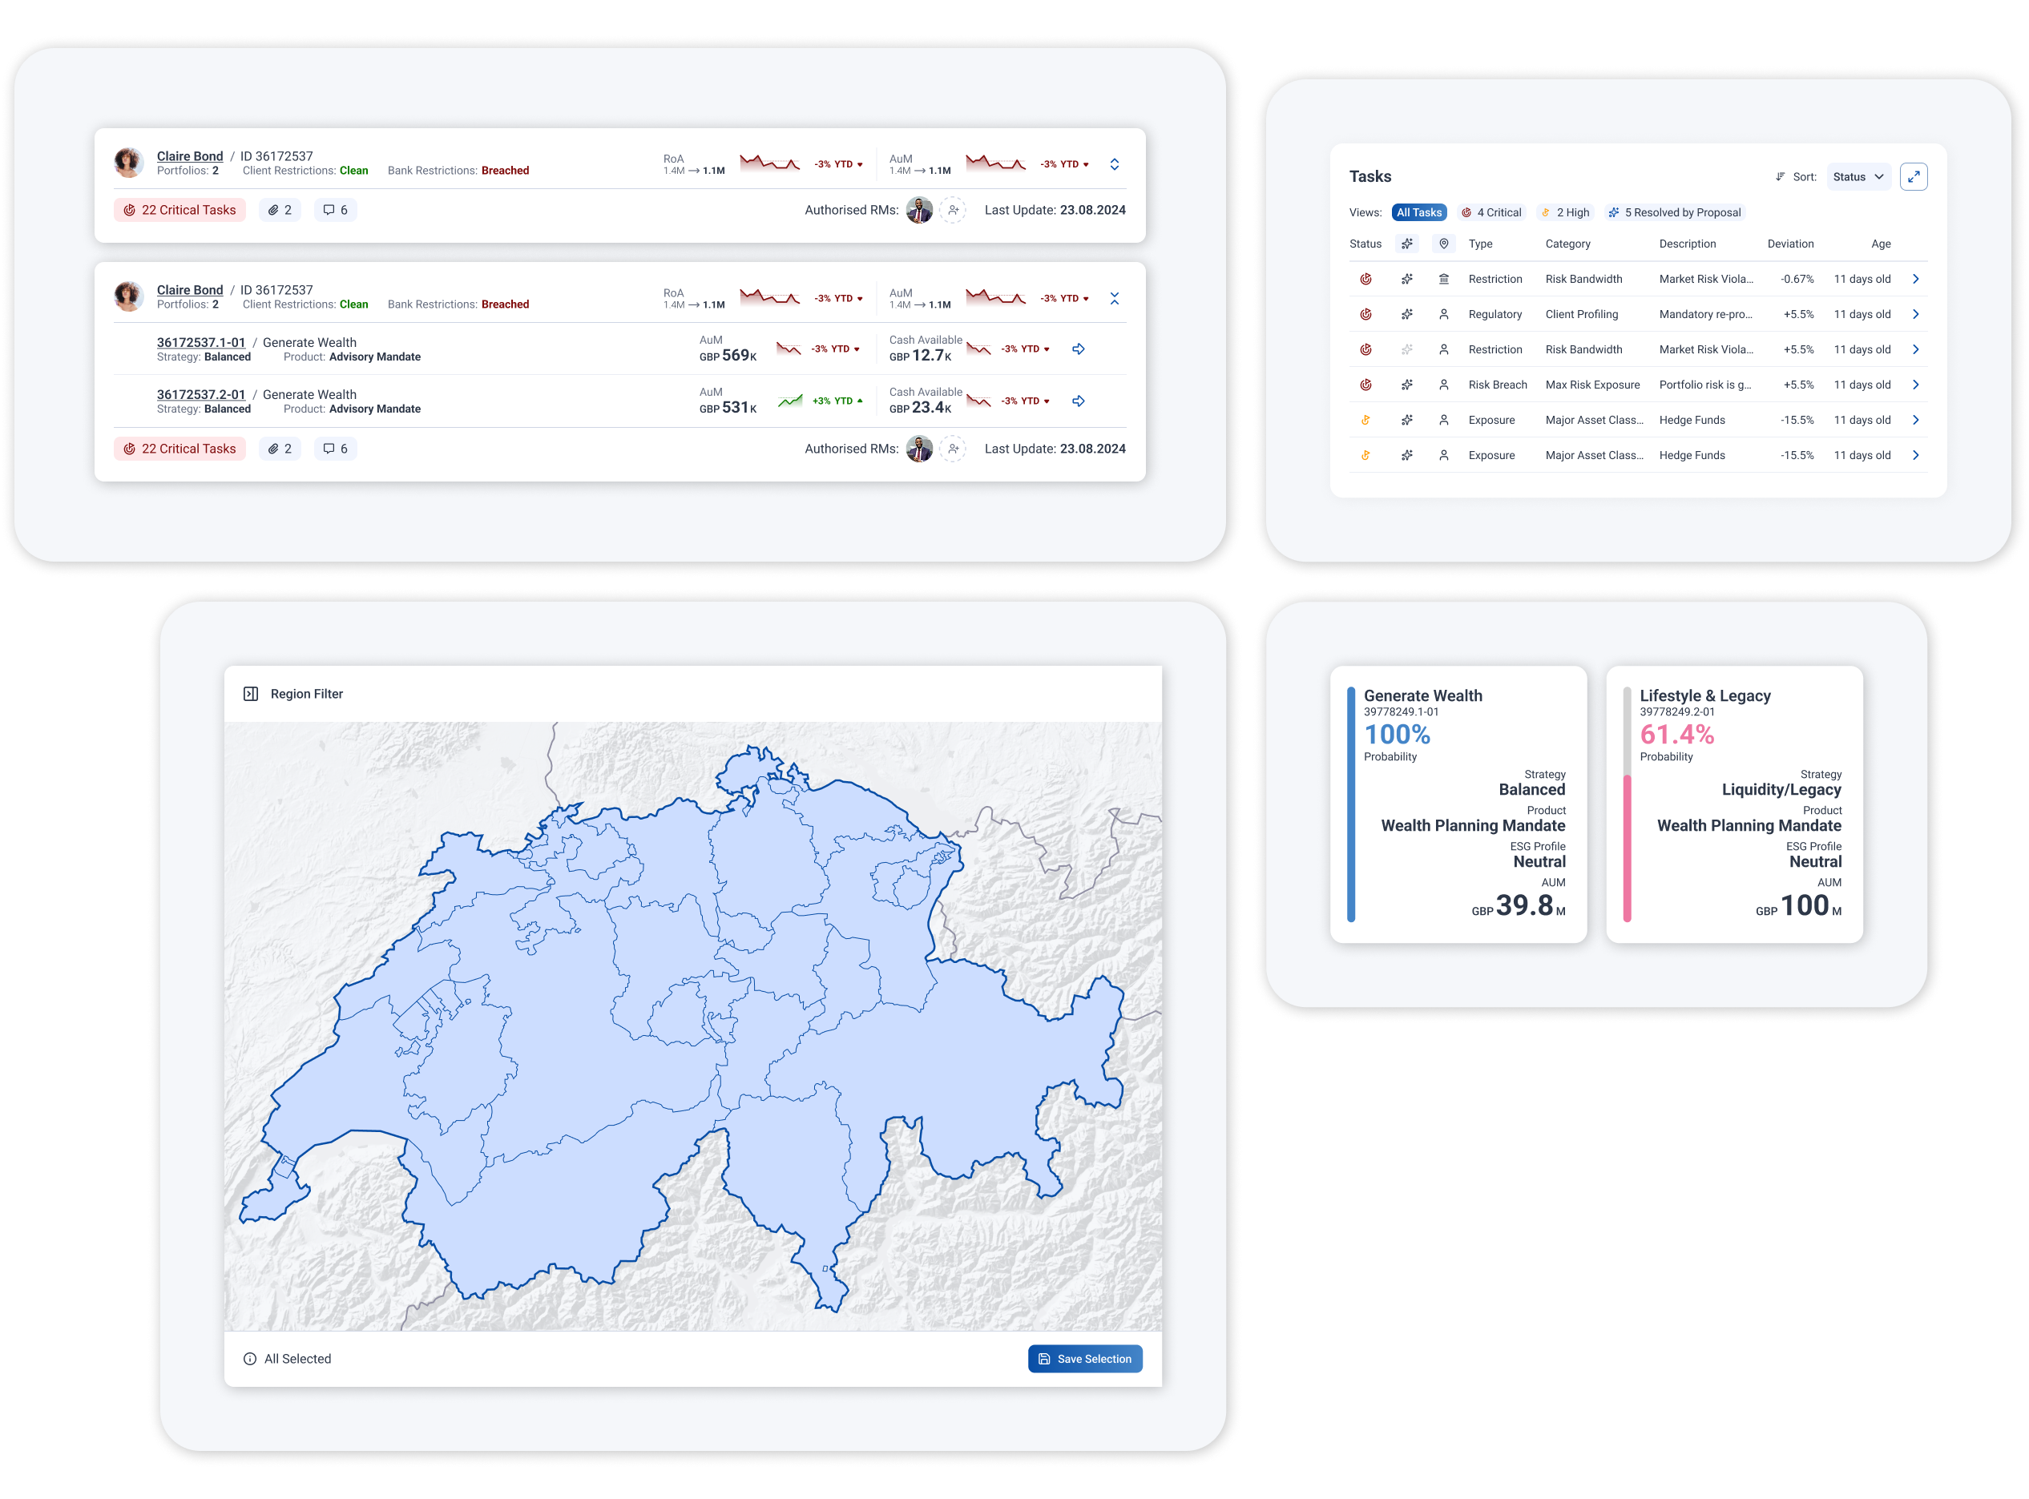Viewport: 2029px width, 1499px height.
Task: Open the 6 comments on Claire Bond's card
Action: pyautogui.click(x=336, y=210)
